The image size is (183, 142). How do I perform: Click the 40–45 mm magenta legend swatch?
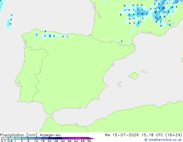click(78, 138)
